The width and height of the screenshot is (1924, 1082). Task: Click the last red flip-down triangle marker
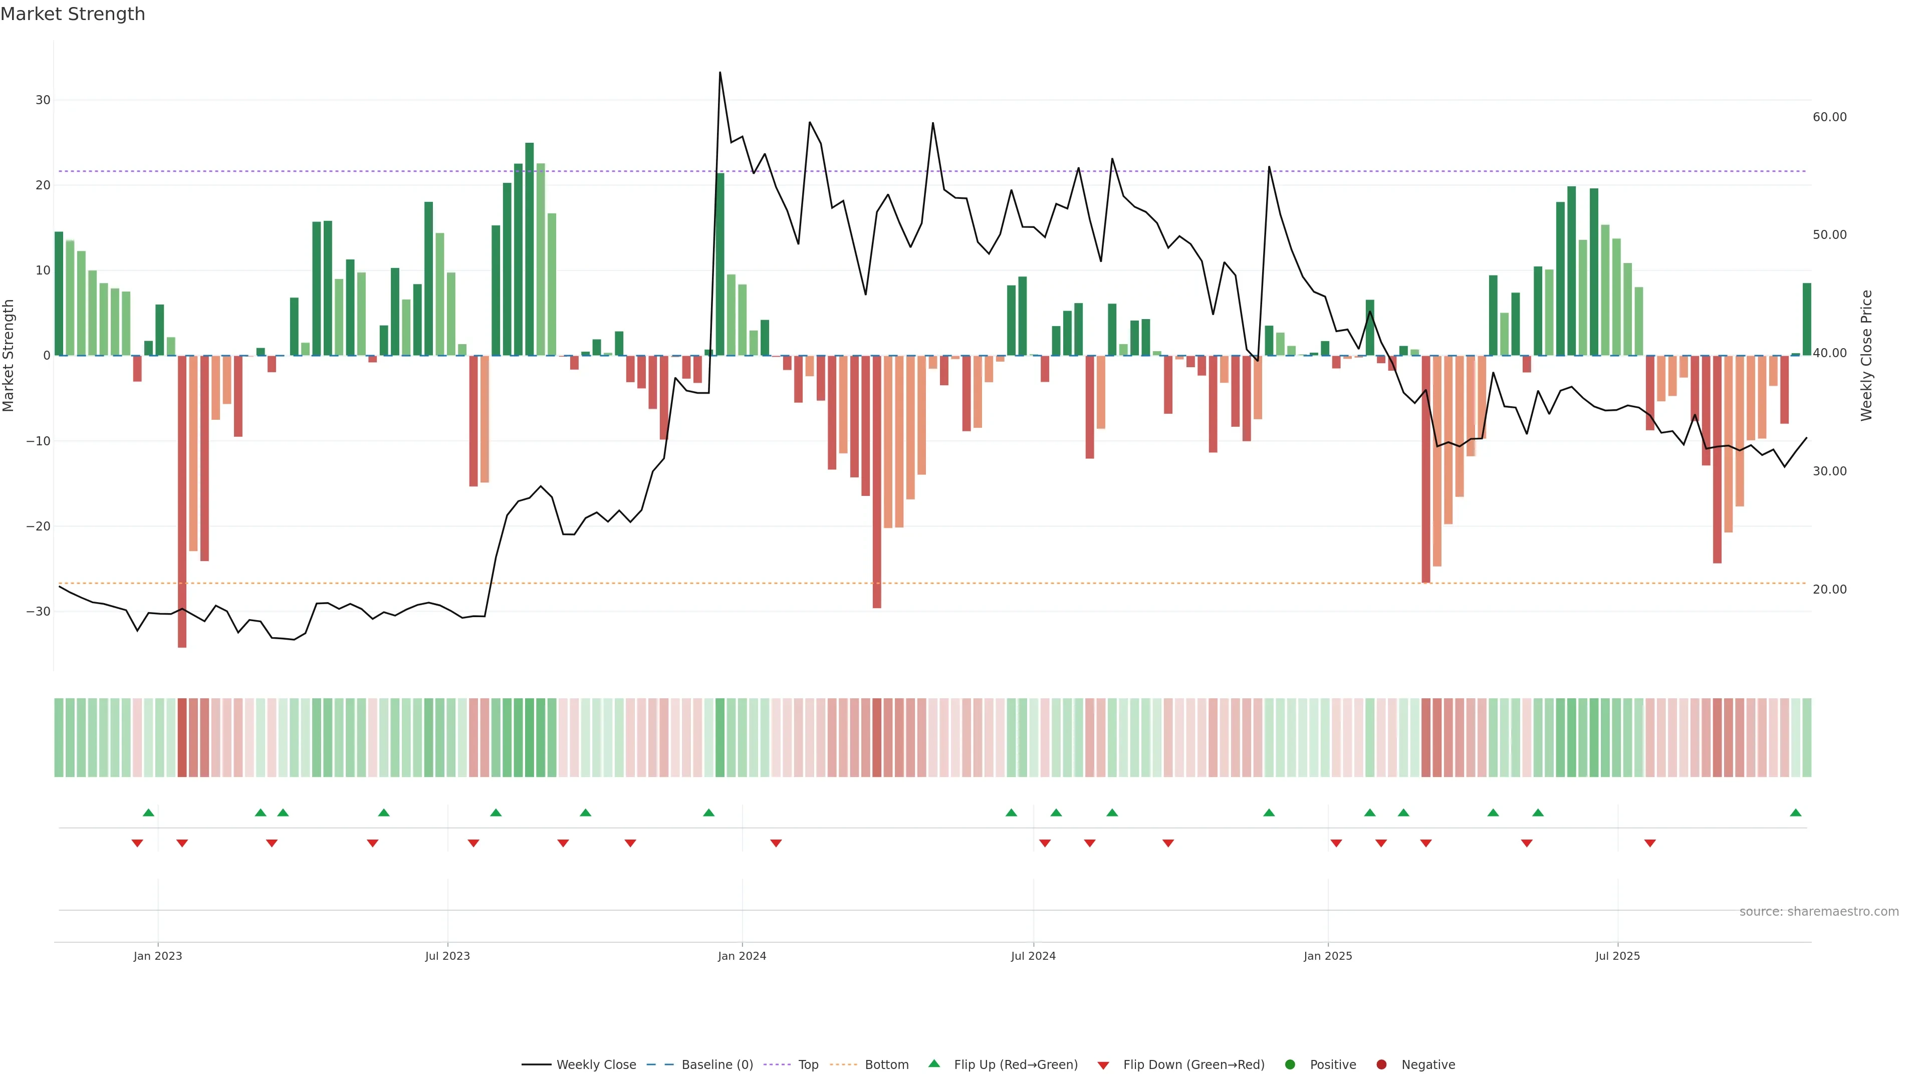(1650, 843)
